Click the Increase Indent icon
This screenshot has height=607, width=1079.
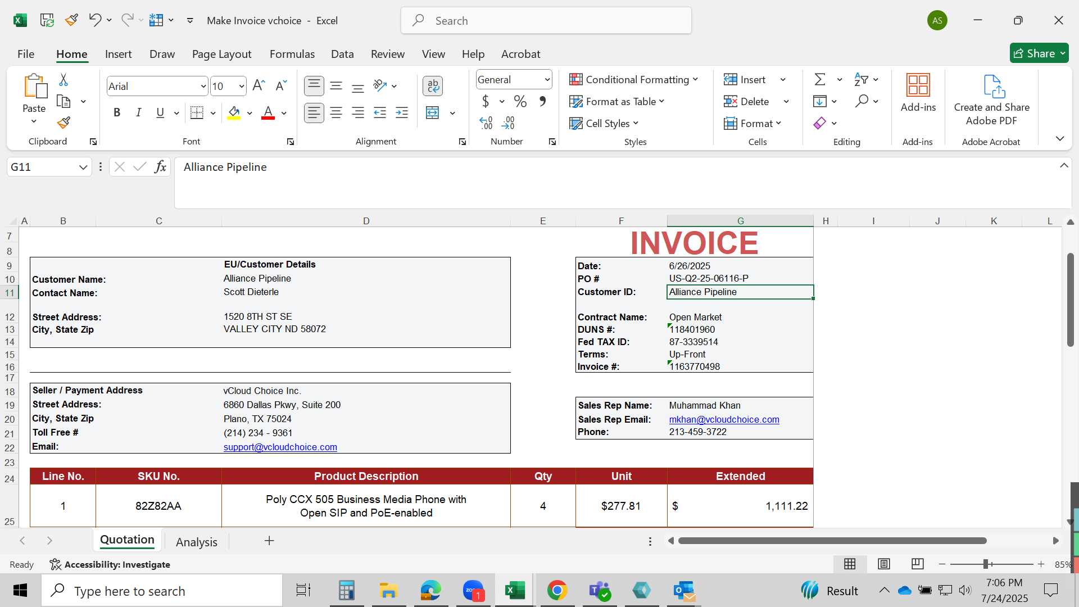click(402, 113)
